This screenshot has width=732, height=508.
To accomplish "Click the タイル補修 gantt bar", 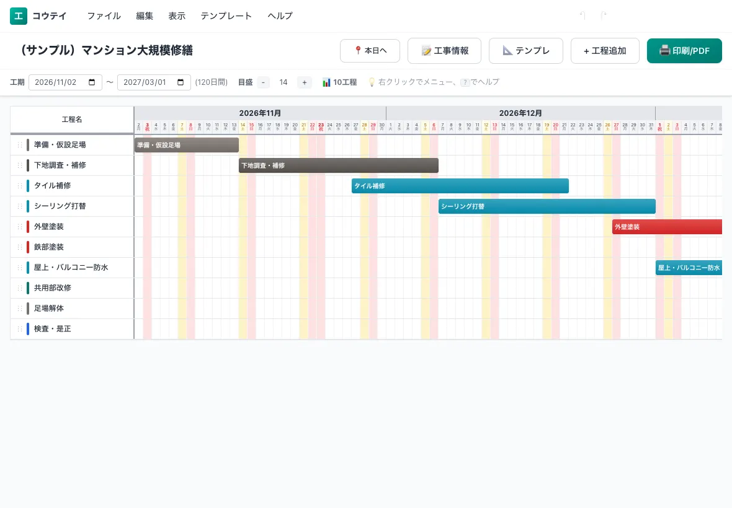I will 460,185.
